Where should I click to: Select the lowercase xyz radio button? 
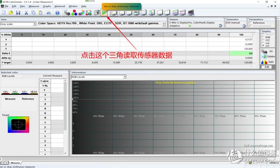263,43
